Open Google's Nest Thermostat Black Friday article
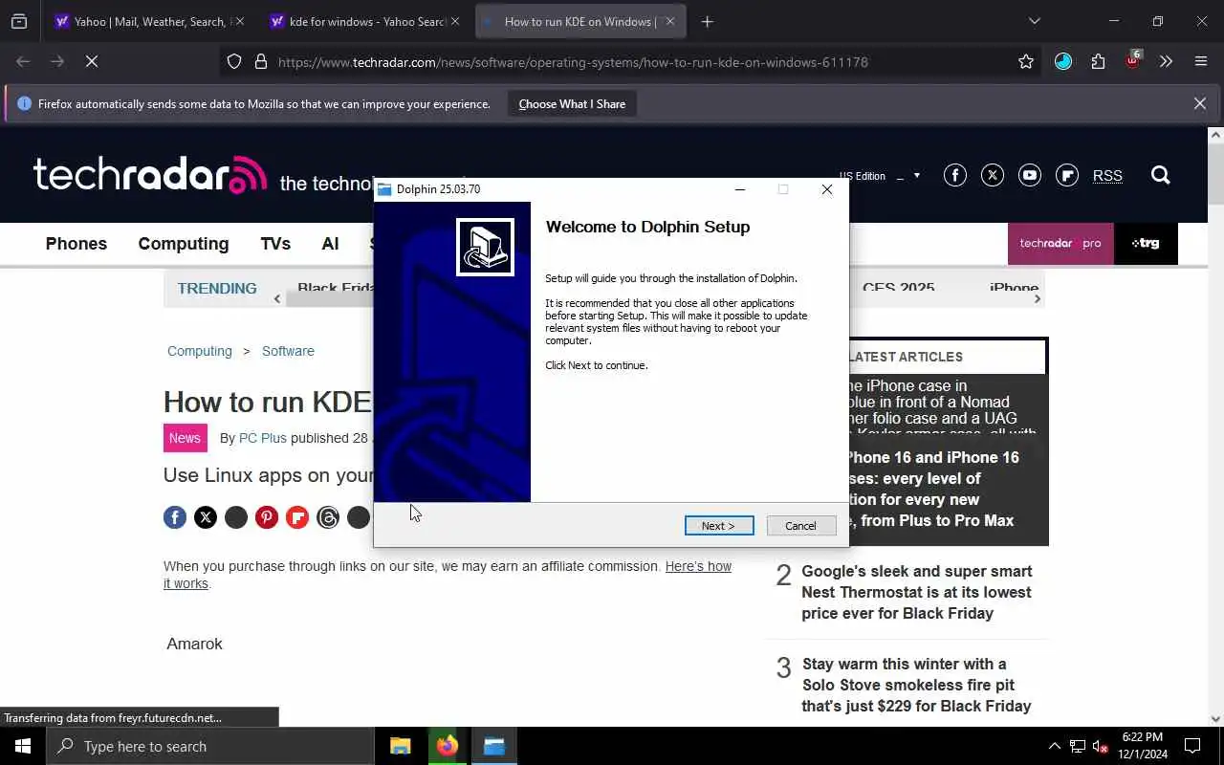Screen dimensions: 1224x765 pos(916,592)
